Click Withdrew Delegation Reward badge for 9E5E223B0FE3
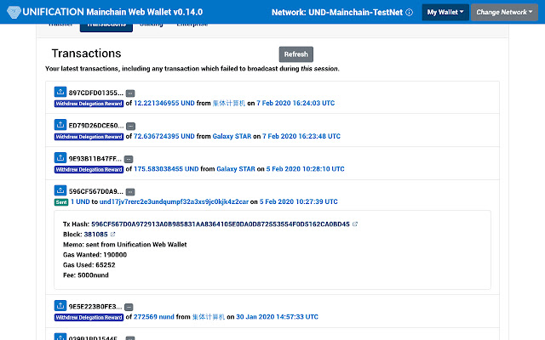The image size is (545, 340). point(89,317)
